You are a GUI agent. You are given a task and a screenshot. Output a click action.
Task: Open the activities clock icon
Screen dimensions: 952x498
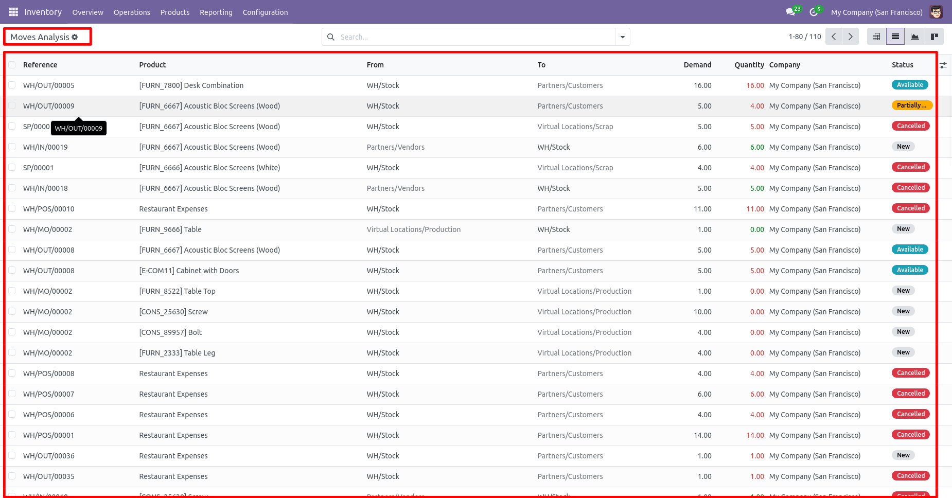click(814, 12)
